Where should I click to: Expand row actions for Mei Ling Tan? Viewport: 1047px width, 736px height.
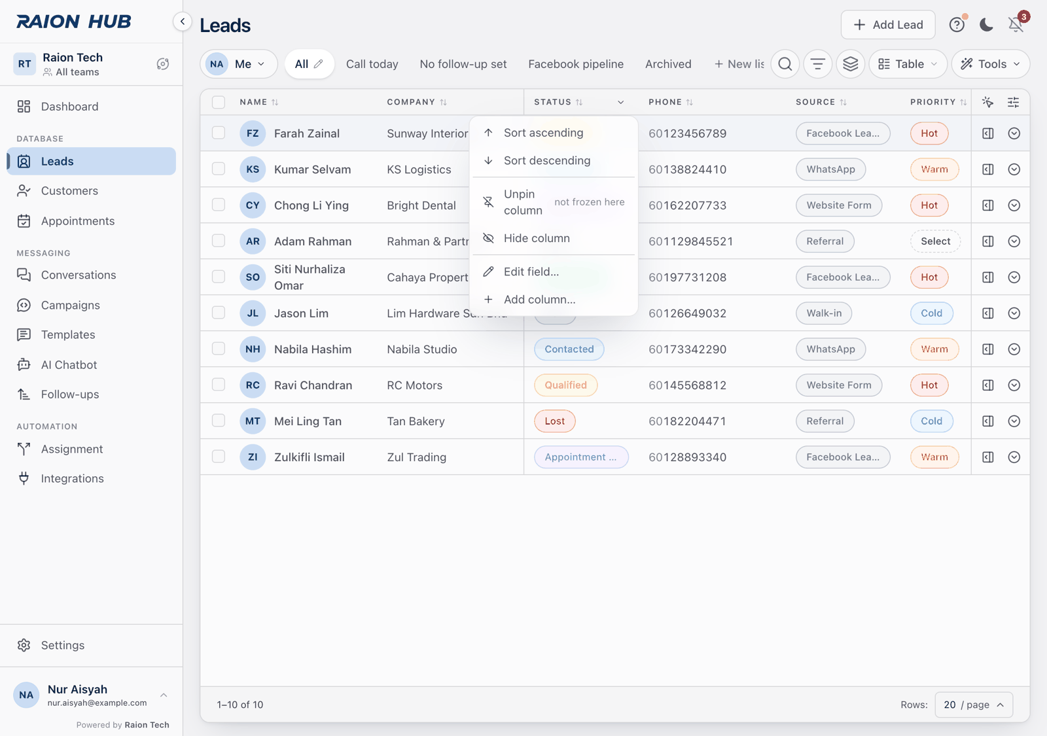pyautogui.click(x=1014, y=421)
